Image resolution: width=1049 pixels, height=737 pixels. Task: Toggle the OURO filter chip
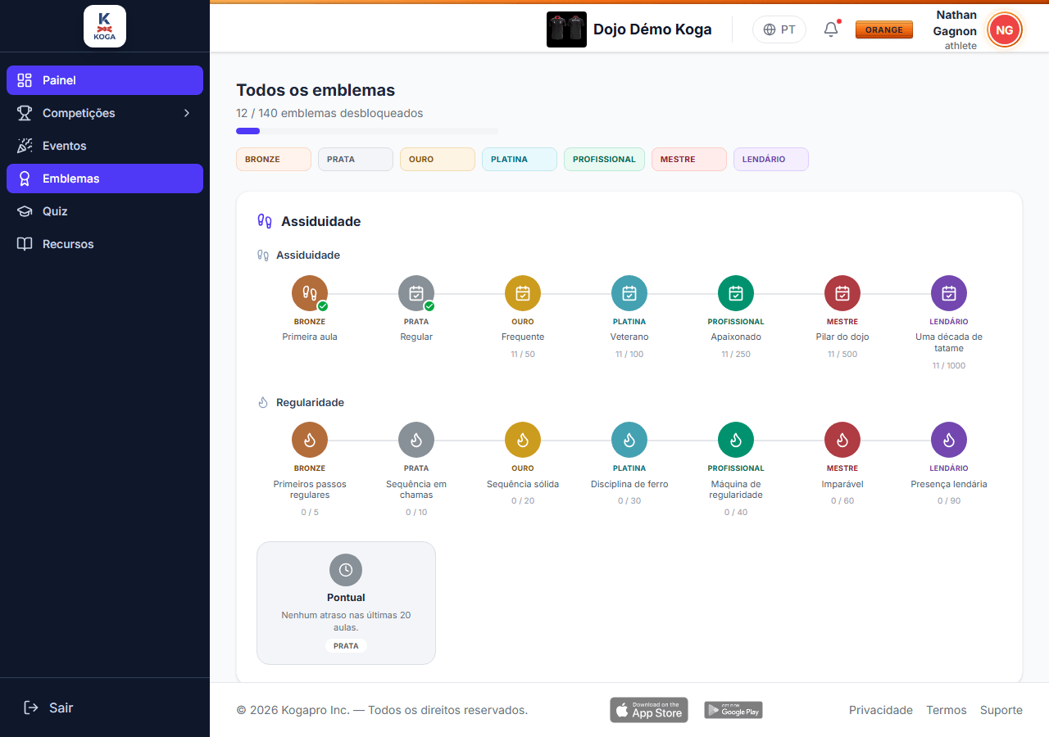(438, 159)
